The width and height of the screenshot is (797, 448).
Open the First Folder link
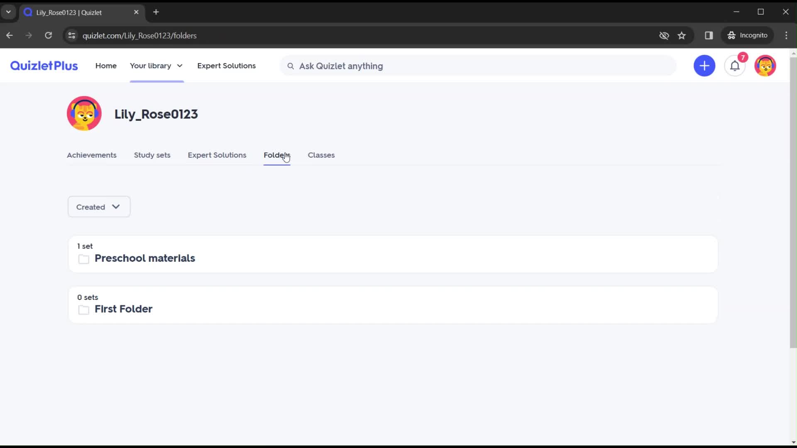tap(123, 309)
